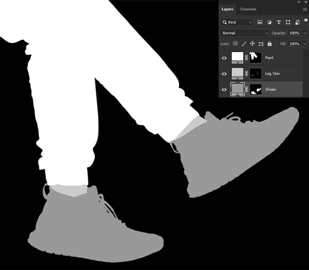This screenshot has width=309, height=270.
Task: Select the Shoes fill color thumbnail
Action: (238, 89)
